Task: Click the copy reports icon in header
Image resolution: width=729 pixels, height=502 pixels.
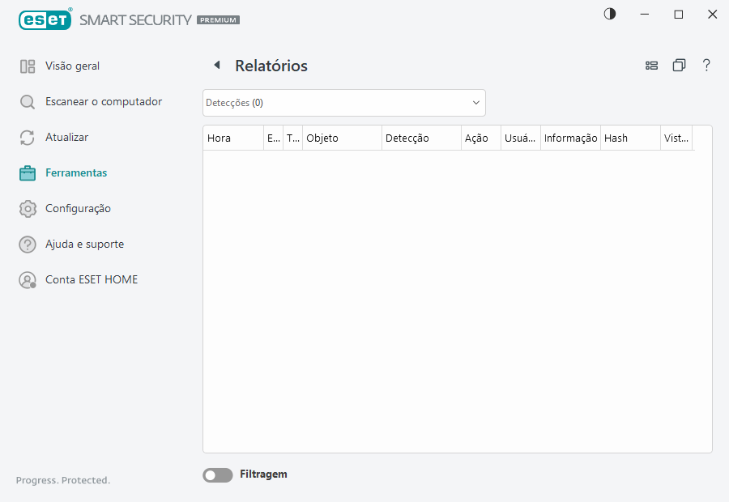Action: pos(679,65)
